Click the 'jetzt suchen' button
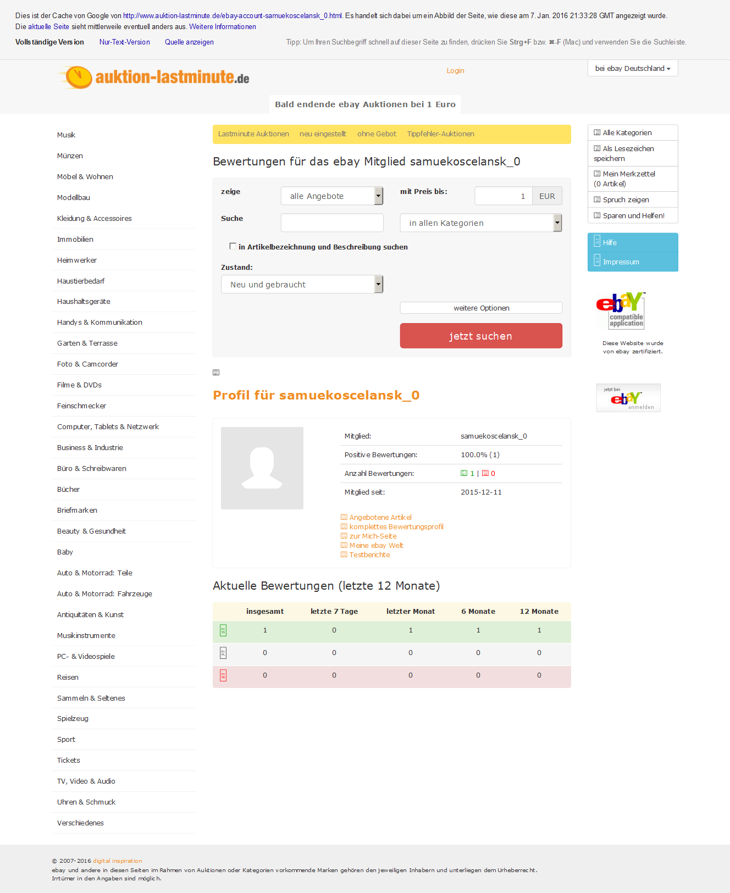Screen dimensions: 730x893 click(481, 336)
